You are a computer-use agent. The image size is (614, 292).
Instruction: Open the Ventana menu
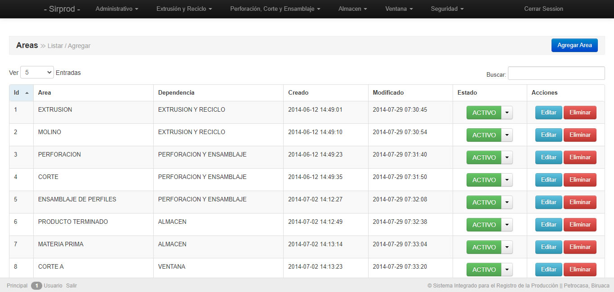coord(399,9)
